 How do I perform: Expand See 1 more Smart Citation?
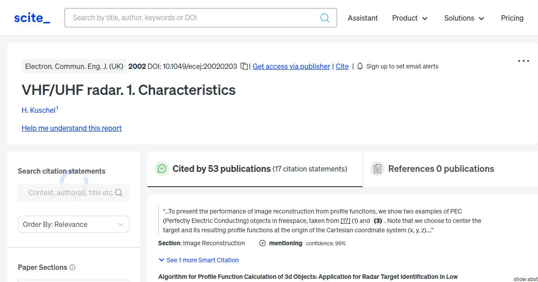199,260
